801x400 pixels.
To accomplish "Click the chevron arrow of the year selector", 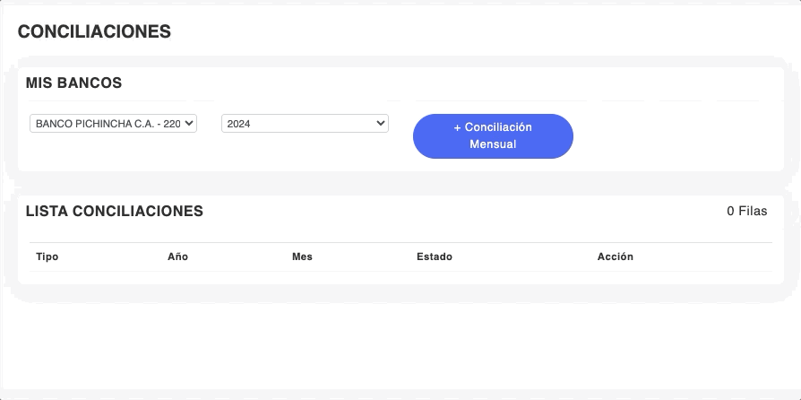I will coord(380,124).
